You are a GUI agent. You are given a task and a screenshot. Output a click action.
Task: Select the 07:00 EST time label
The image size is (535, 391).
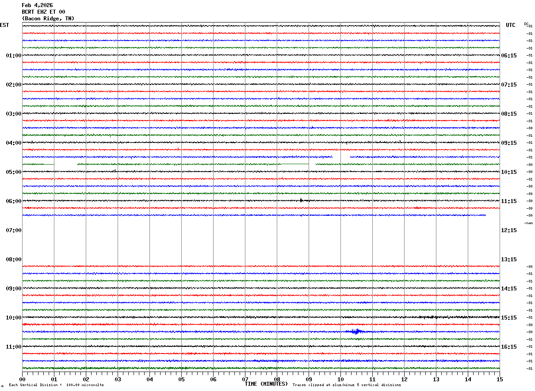tap(13, 230)
